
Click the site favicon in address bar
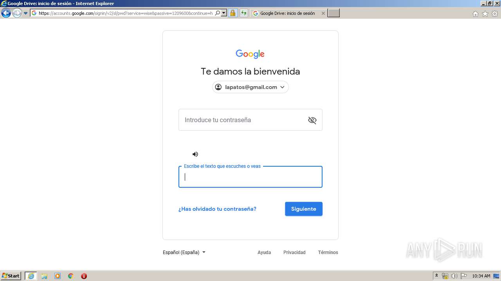point(34,13)
